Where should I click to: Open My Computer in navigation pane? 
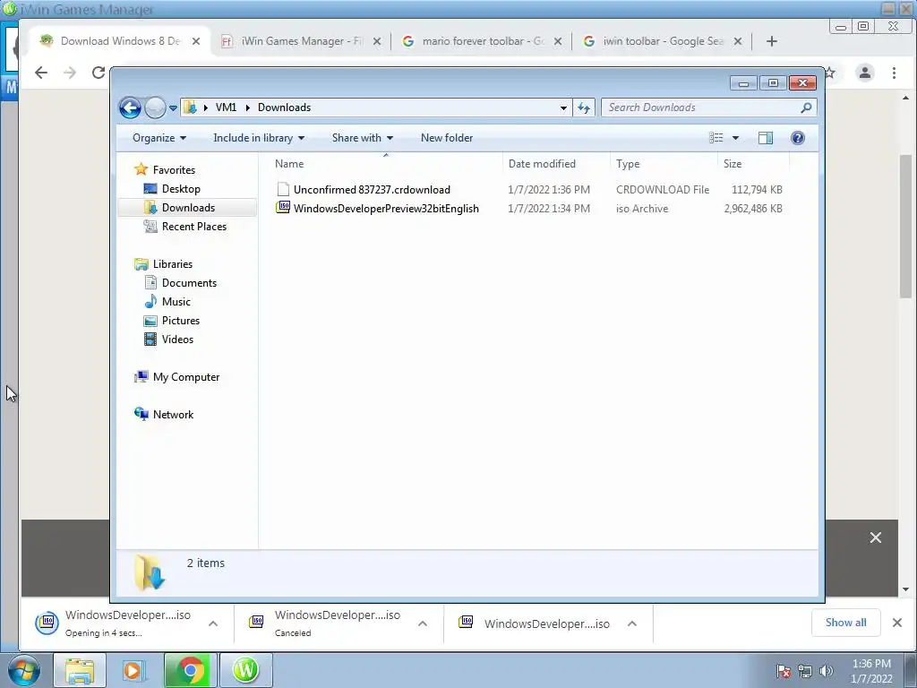186,377
